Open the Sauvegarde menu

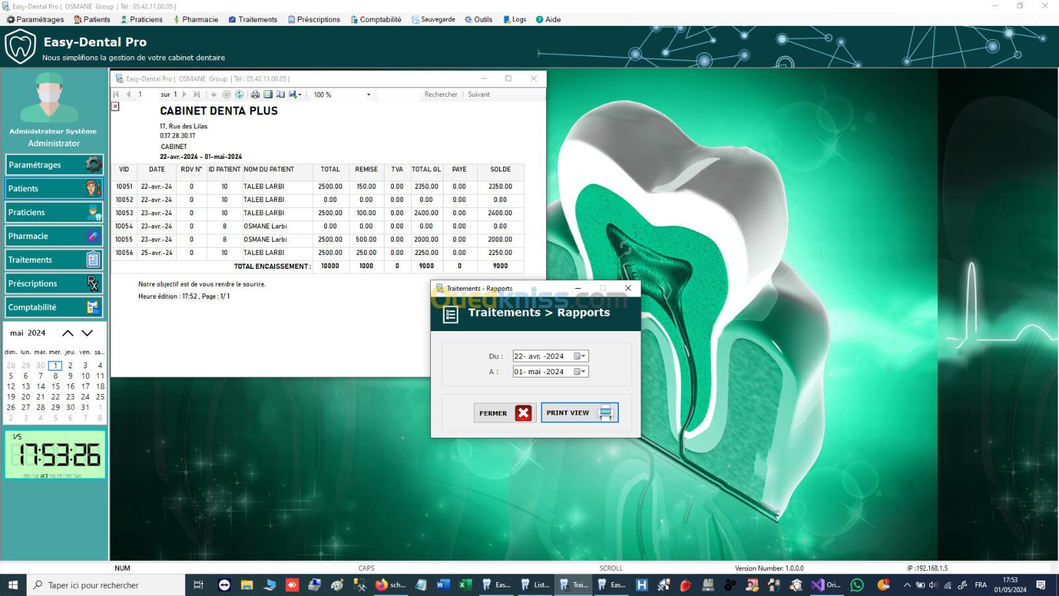[434, 19]
